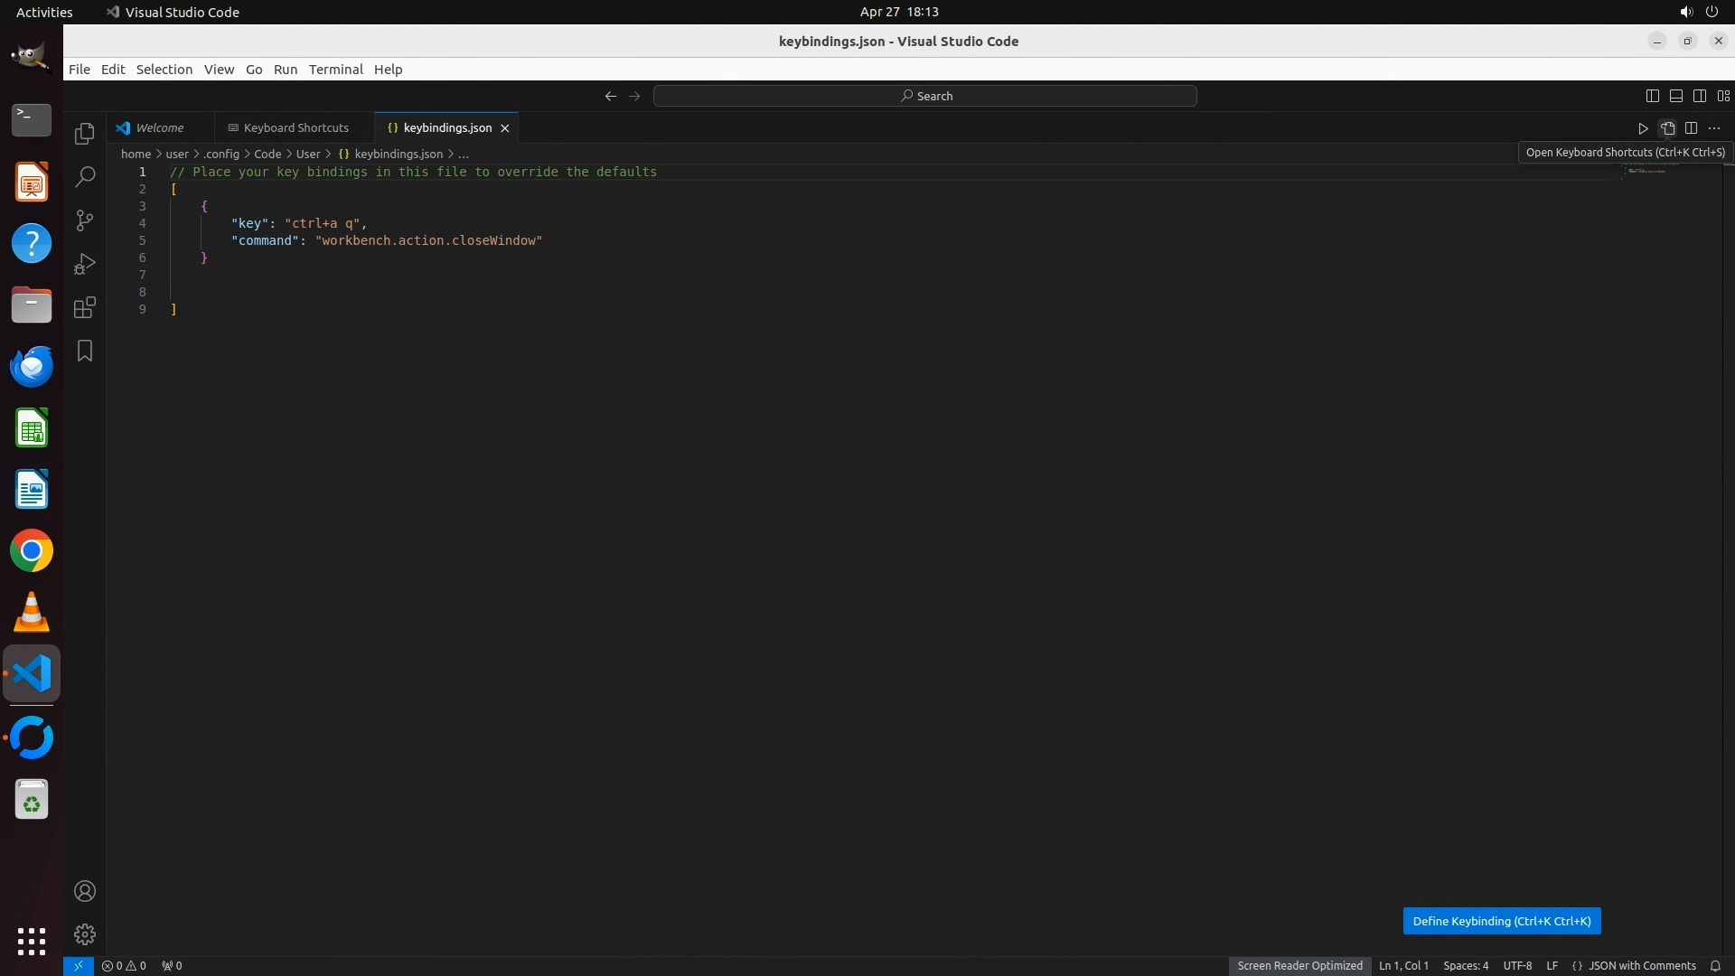The image size is (1735, 976).
Task: Open Spaces: 4 indentation selector
Action: [1465, 965]
